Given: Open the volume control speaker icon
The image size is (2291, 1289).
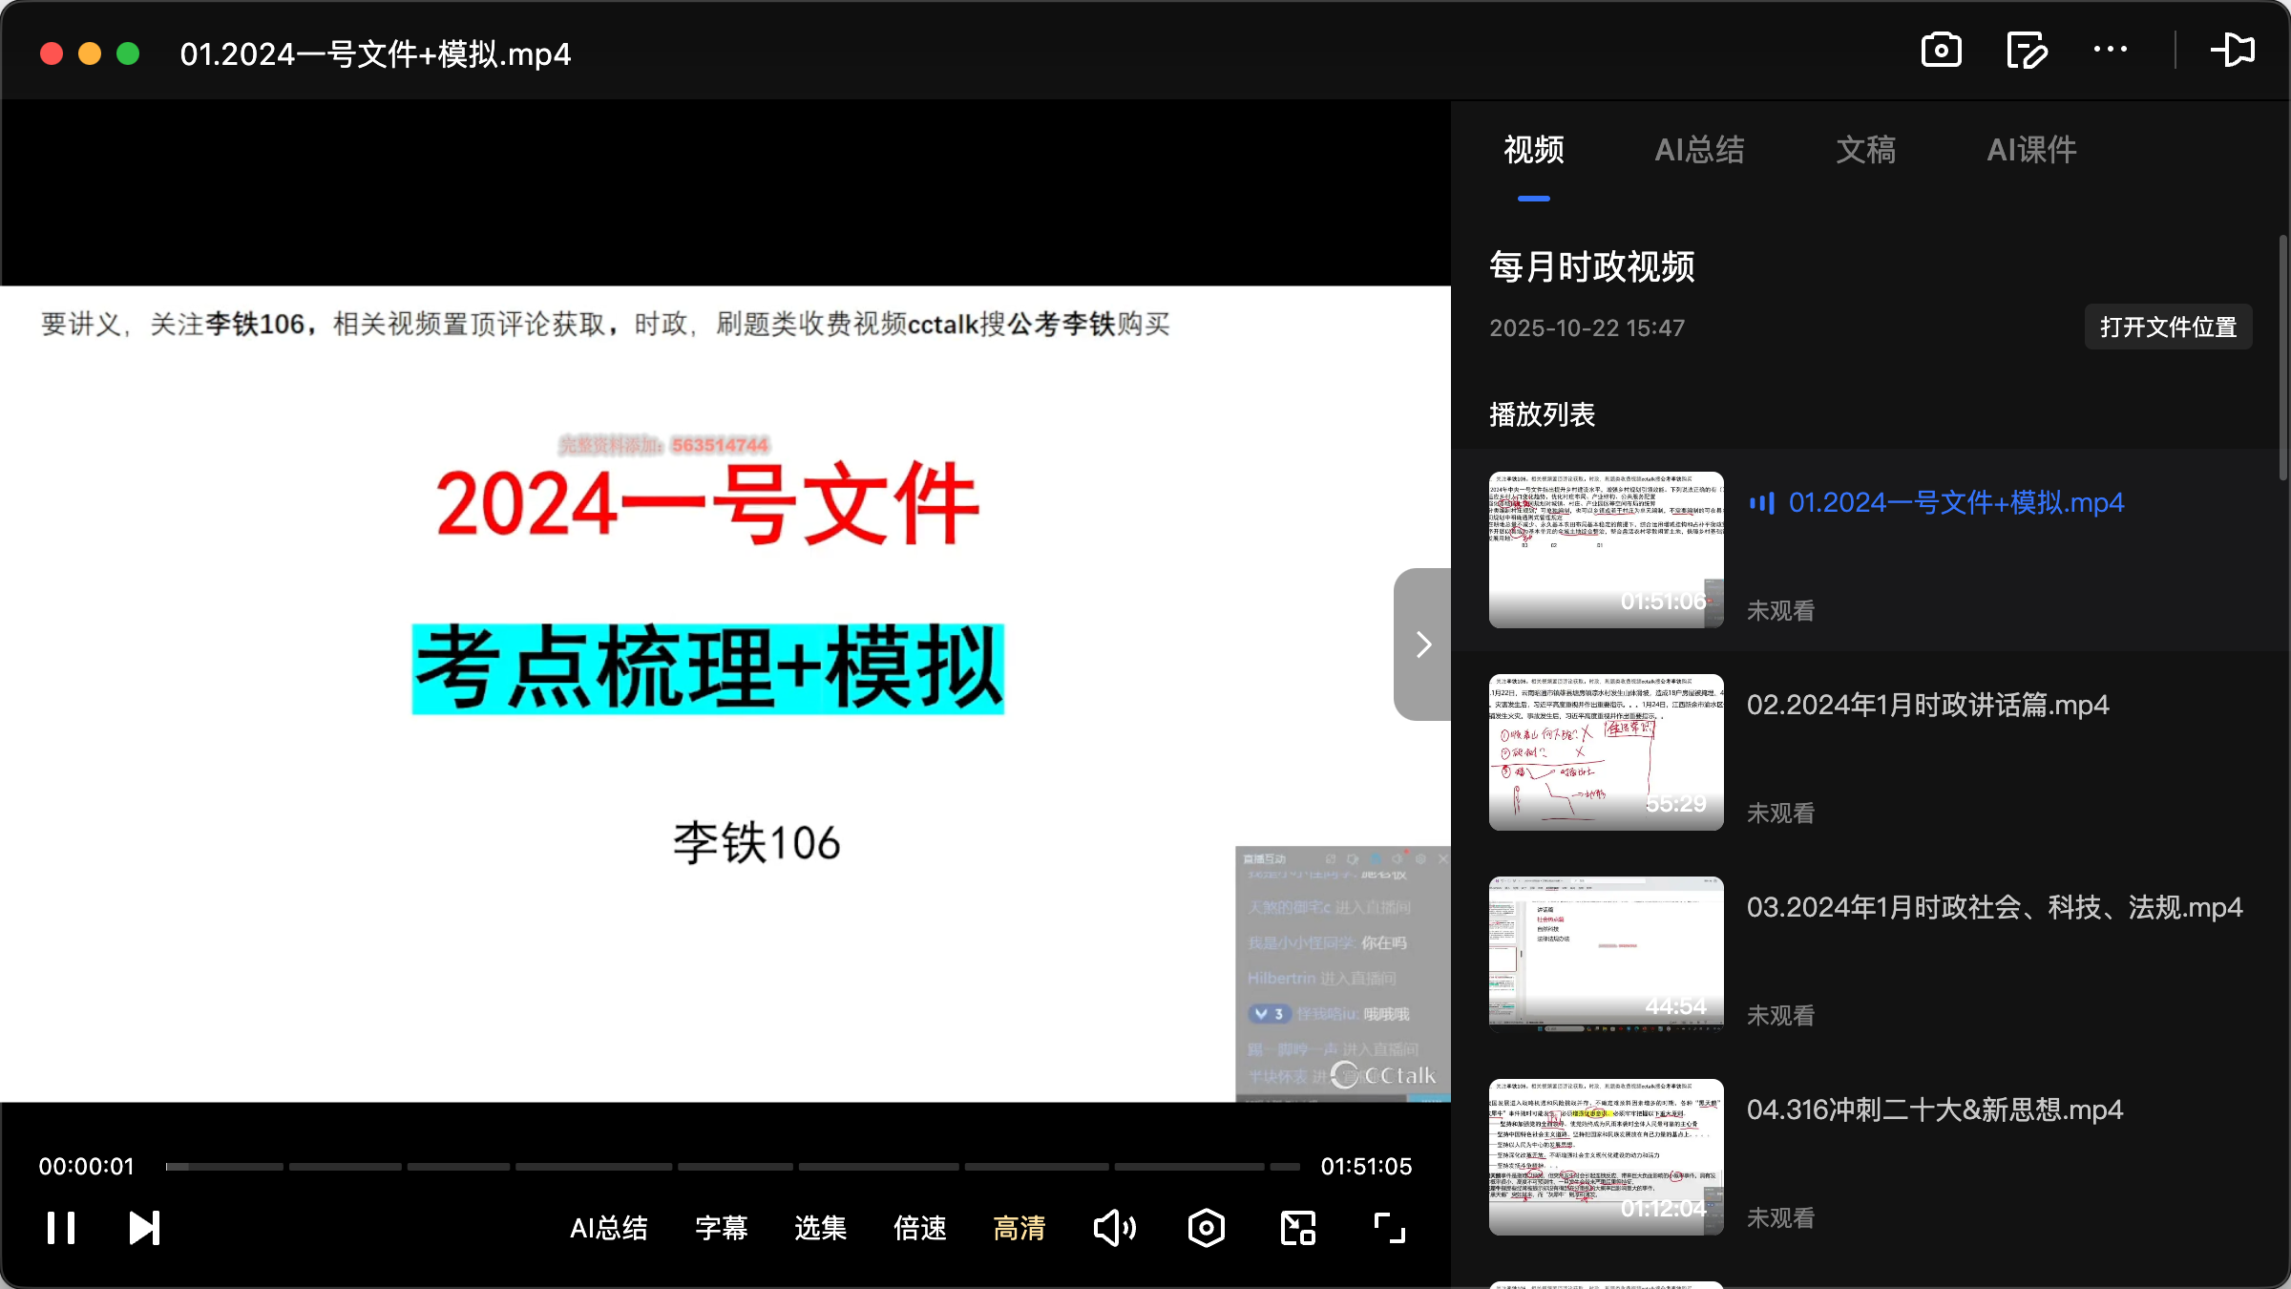Looking at the screenshot, I should (x=1115, y=1228).
